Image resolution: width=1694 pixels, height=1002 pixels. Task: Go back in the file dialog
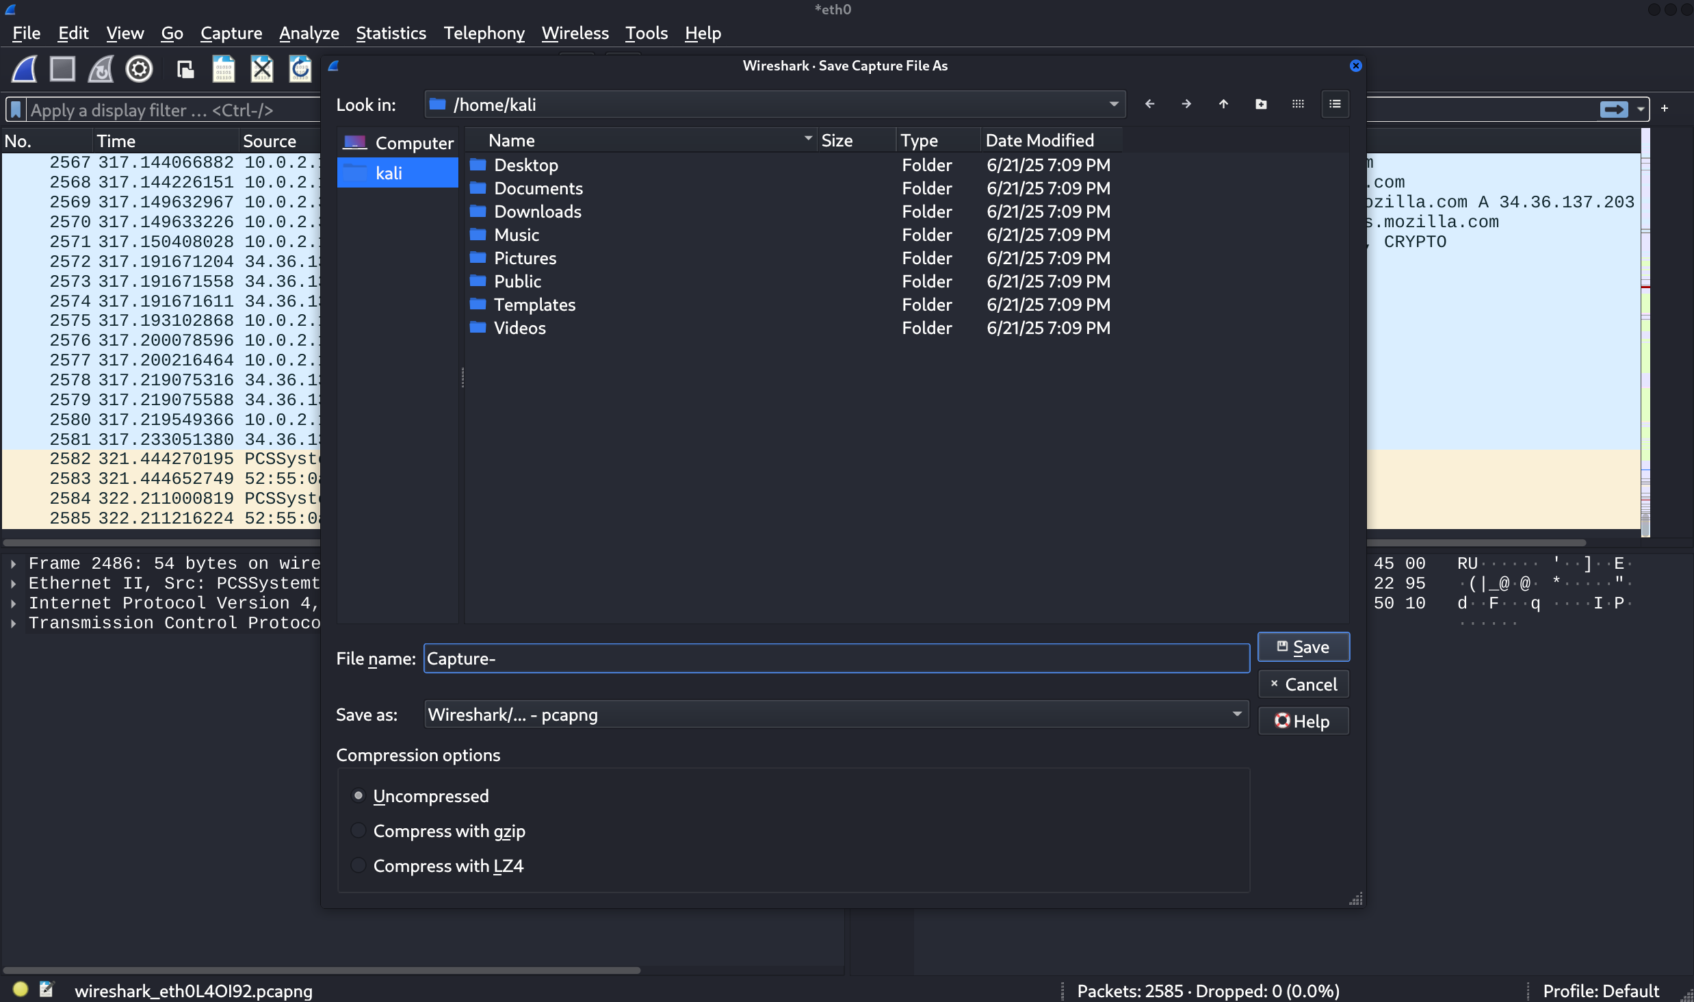1149,104
